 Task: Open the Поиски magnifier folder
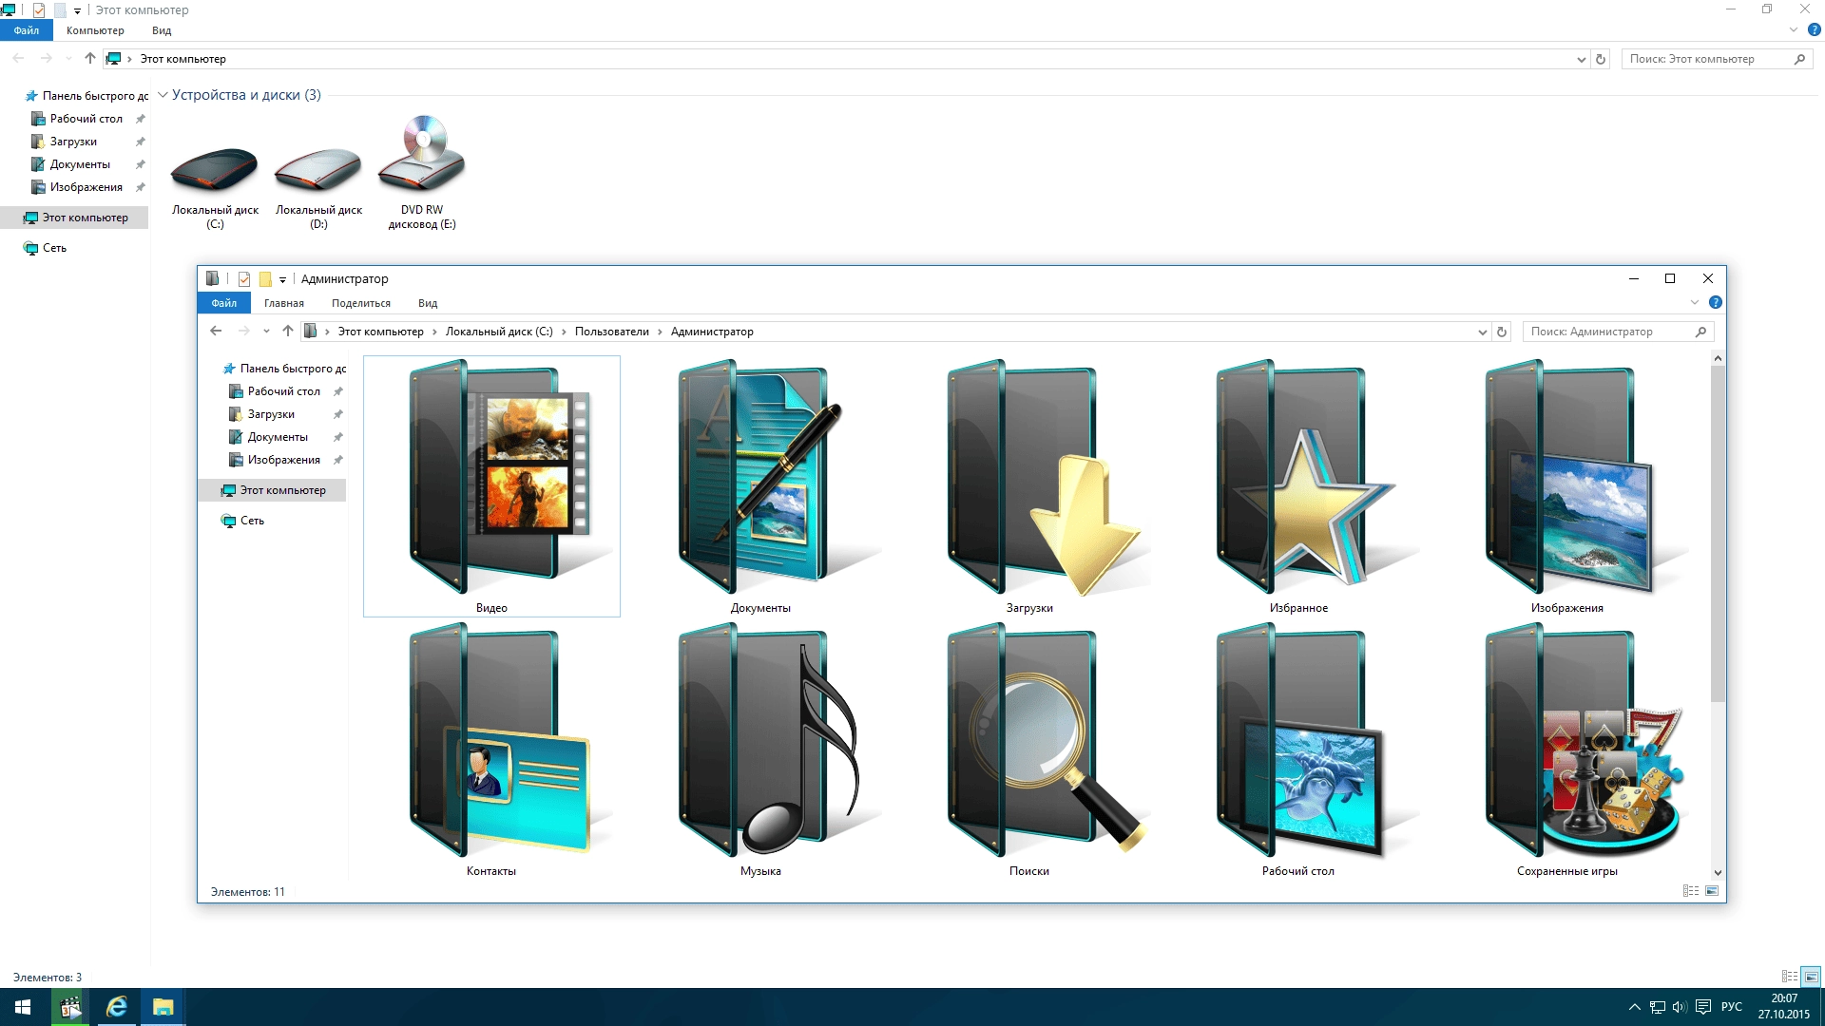pyautogui.click(x=1029, y=749)
